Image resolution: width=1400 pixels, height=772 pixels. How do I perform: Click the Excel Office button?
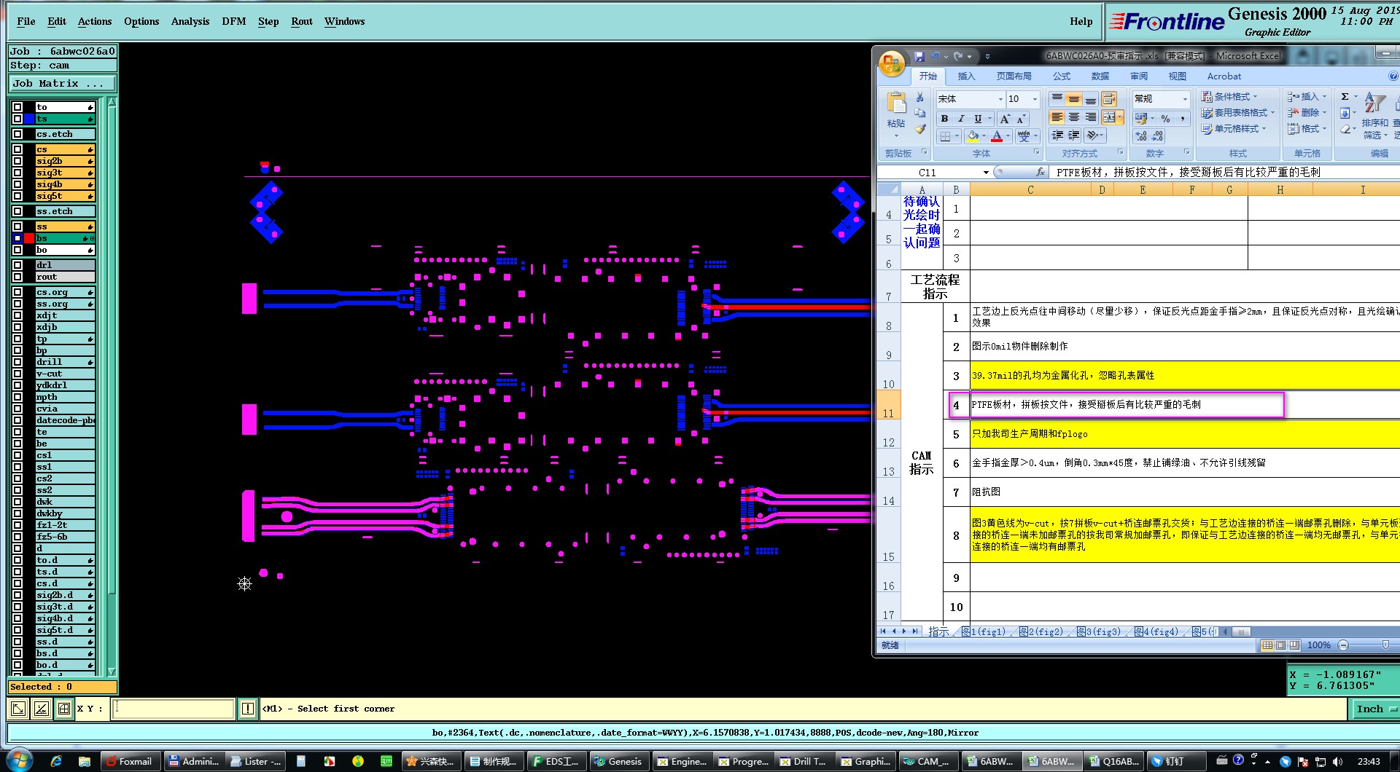tap(892, 63)
